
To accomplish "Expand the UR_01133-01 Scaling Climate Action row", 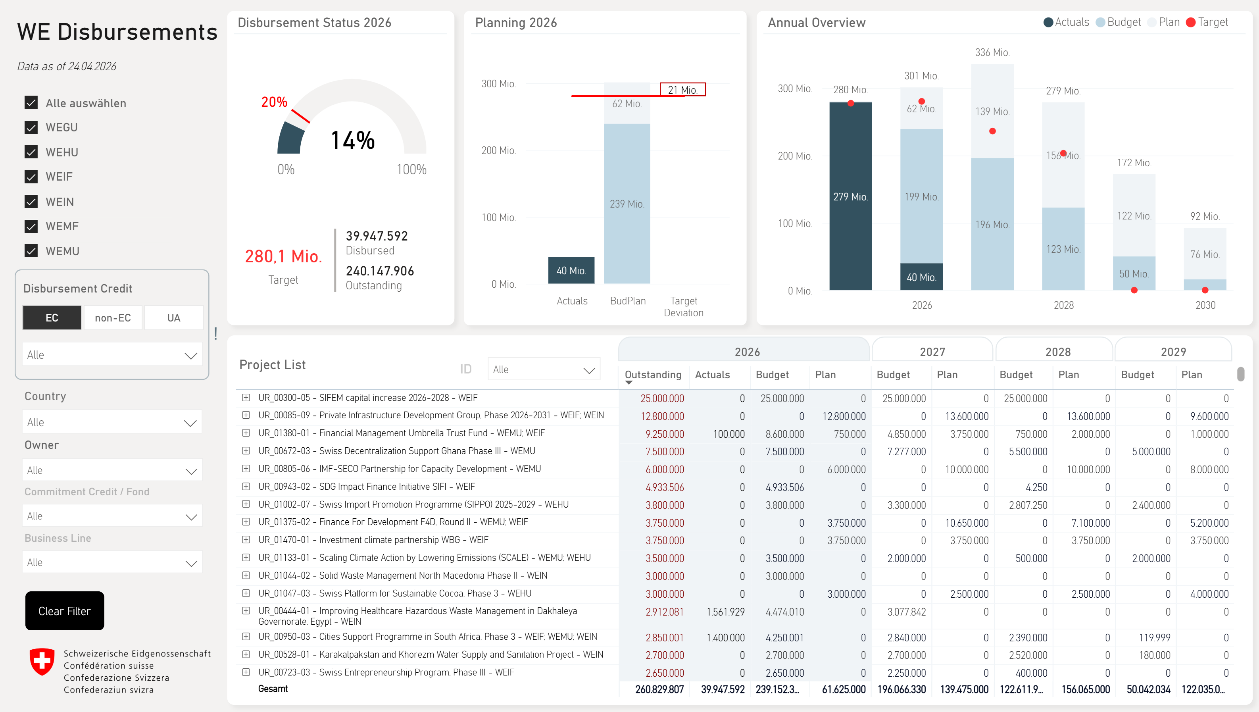I will [x=246, y=558].
